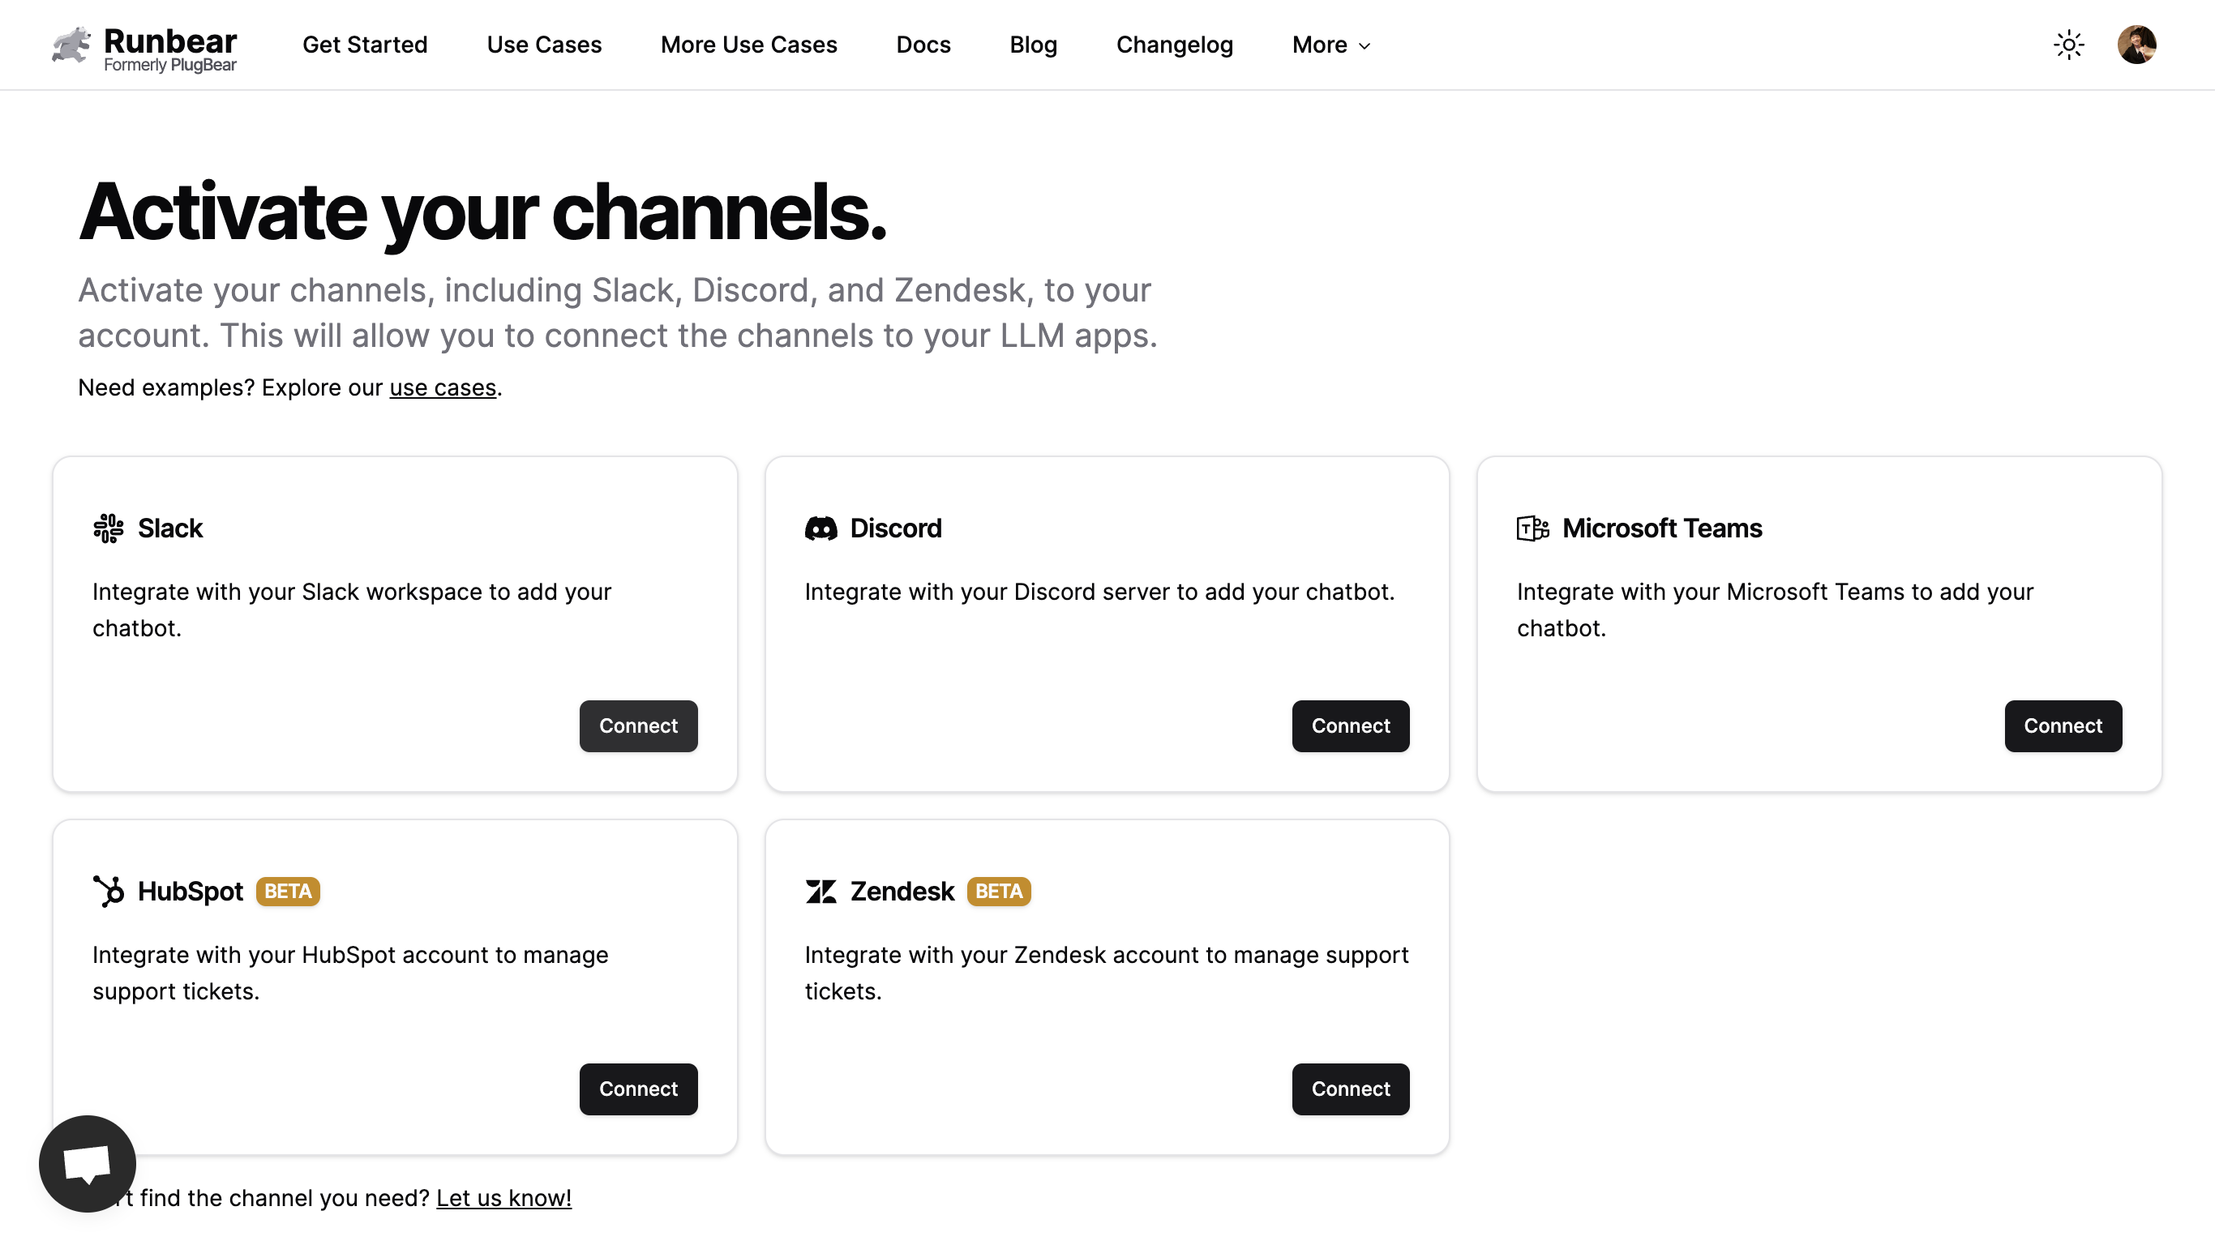Follow the 'use cases' link
The height and width of the screenshot is (1245, 2215).
point(443,387)
